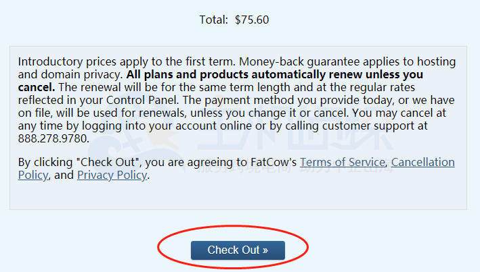Click the Total label

click(214, 20)
